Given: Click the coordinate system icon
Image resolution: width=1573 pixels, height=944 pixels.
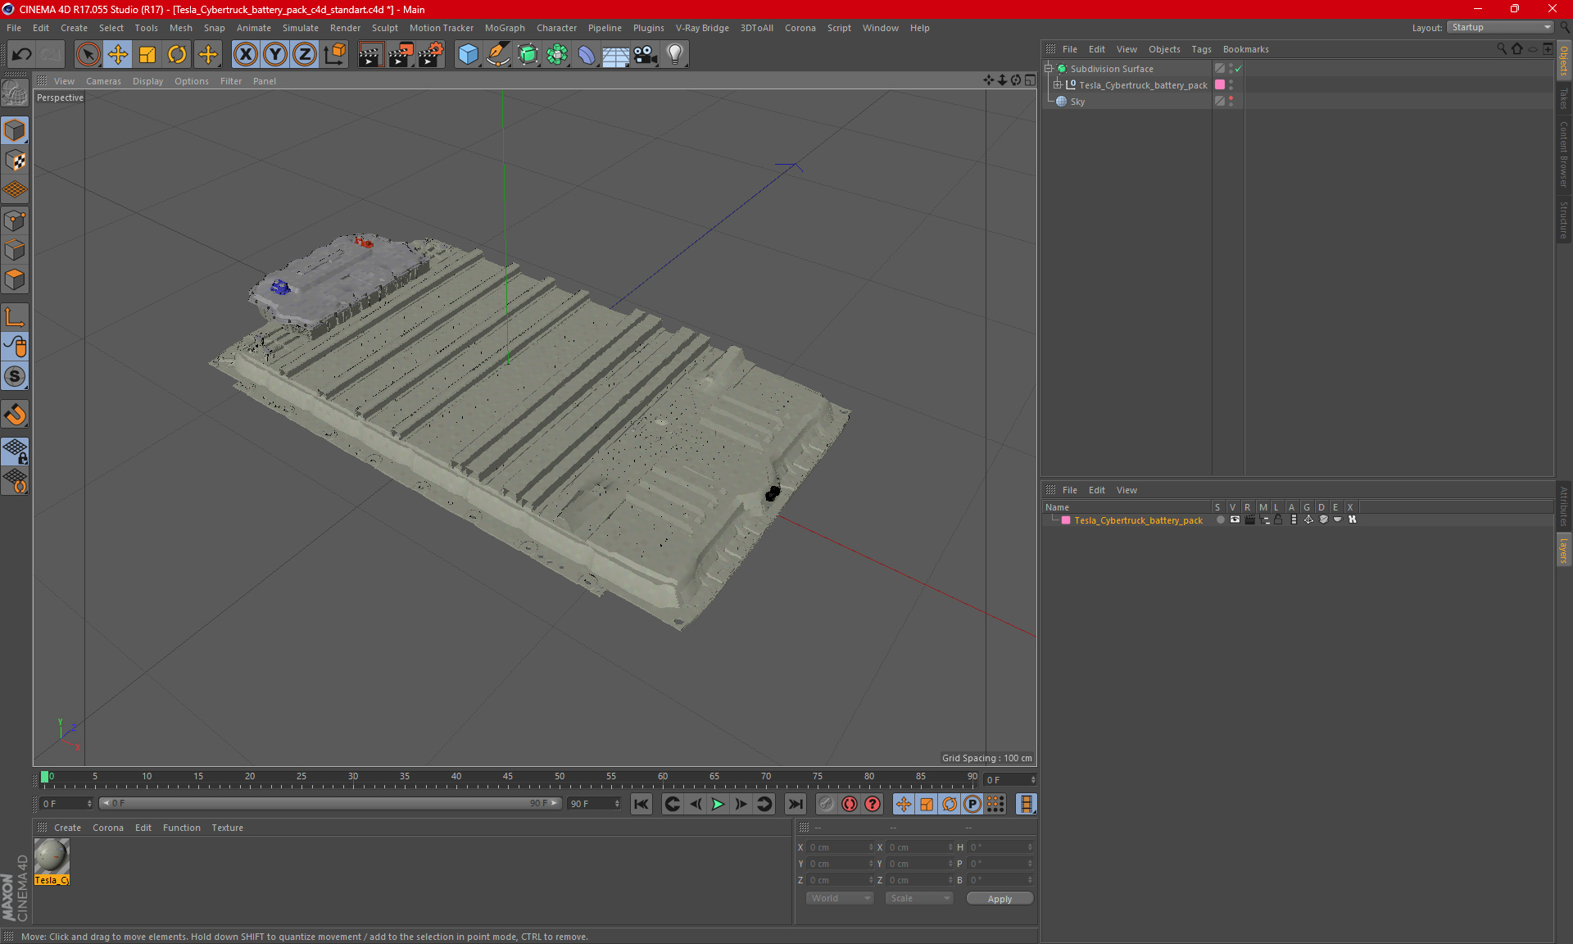Looking at the screenshot, I should click(335, 55).
